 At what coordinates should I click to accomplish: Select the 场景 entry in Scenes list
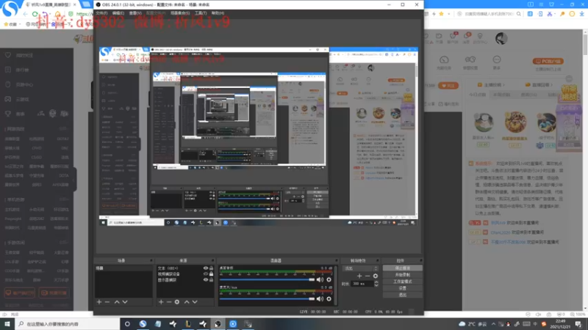point(123,268)
